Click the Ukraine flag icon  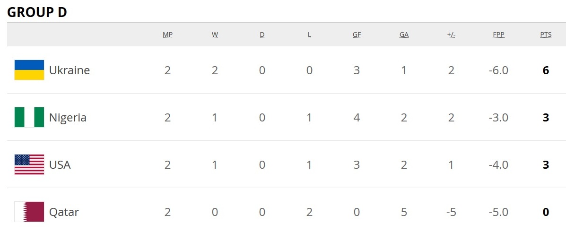pos(29,70)
